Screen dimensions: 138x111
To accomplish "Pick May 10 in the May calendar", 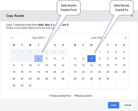I will (x=30, y=65).
